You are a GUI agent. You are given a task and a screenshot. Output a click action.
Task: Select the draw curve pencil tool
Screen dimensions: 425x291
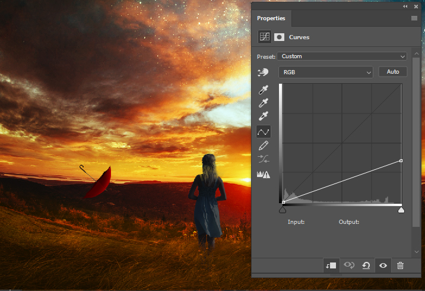[x=264, y=145]
